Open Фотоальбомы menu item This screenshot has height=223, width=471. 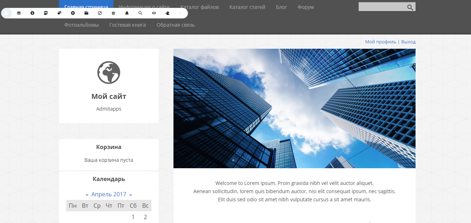click(81, 25)
